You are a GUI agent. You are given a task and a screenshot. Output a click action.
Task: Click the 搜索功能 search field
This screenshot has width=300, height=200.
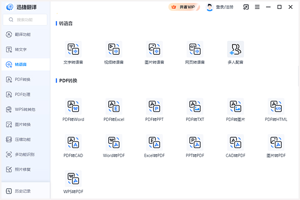[25, 20]
